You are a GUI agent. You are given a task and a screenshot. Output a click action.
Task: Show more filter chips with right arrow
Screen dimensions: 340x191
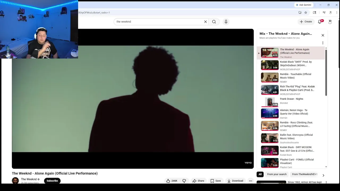point(323,175)
